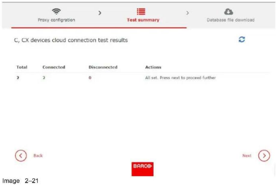This screenshot has height=185, width=276.
Task: Click the Back text link
Action: [38, 156]
